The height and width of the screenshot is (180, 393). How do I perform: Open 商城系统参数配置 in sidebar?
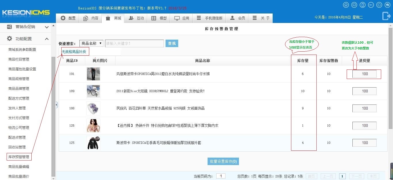coord(22,49)
